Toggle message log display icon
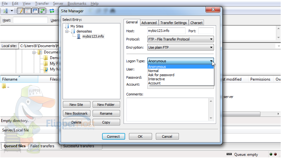 pyautogui.click(x=21, y=11)
